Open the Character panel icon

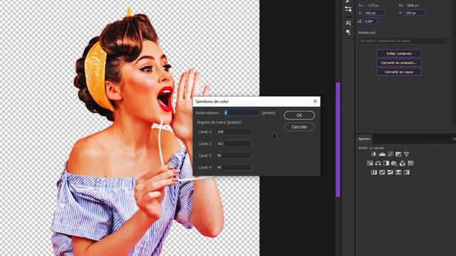(x=348, y=23)
